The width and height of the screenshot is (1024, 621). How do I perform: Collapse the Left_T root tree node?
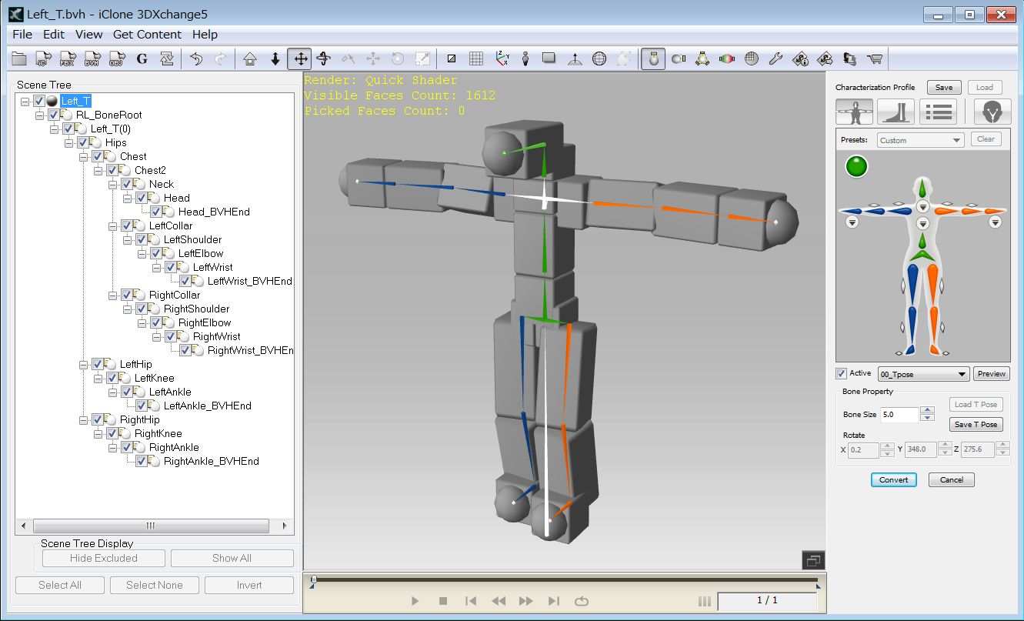pos(25,101)
